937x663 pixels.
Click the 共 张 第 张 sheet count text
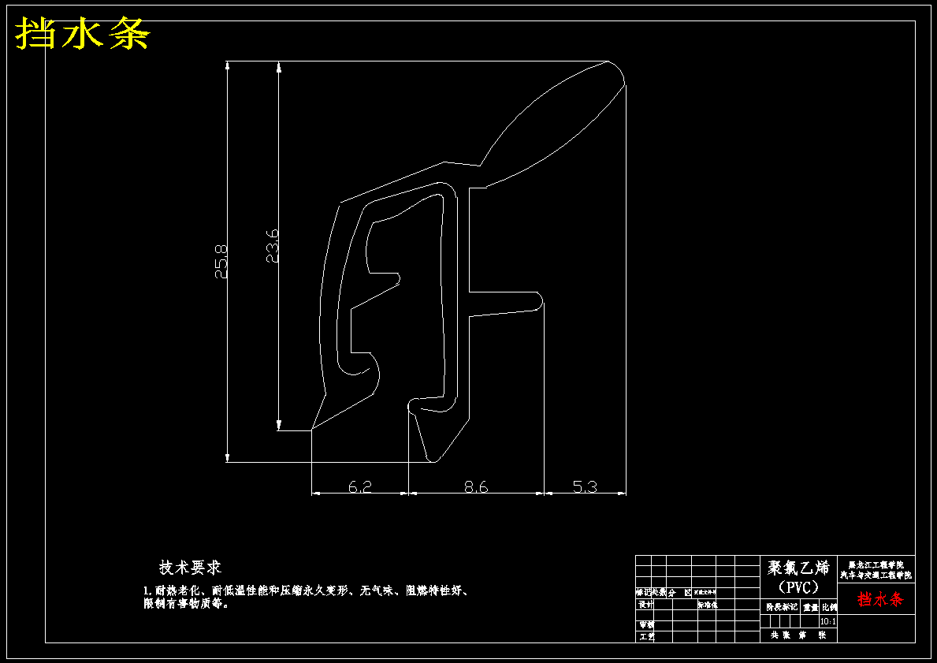798,635
